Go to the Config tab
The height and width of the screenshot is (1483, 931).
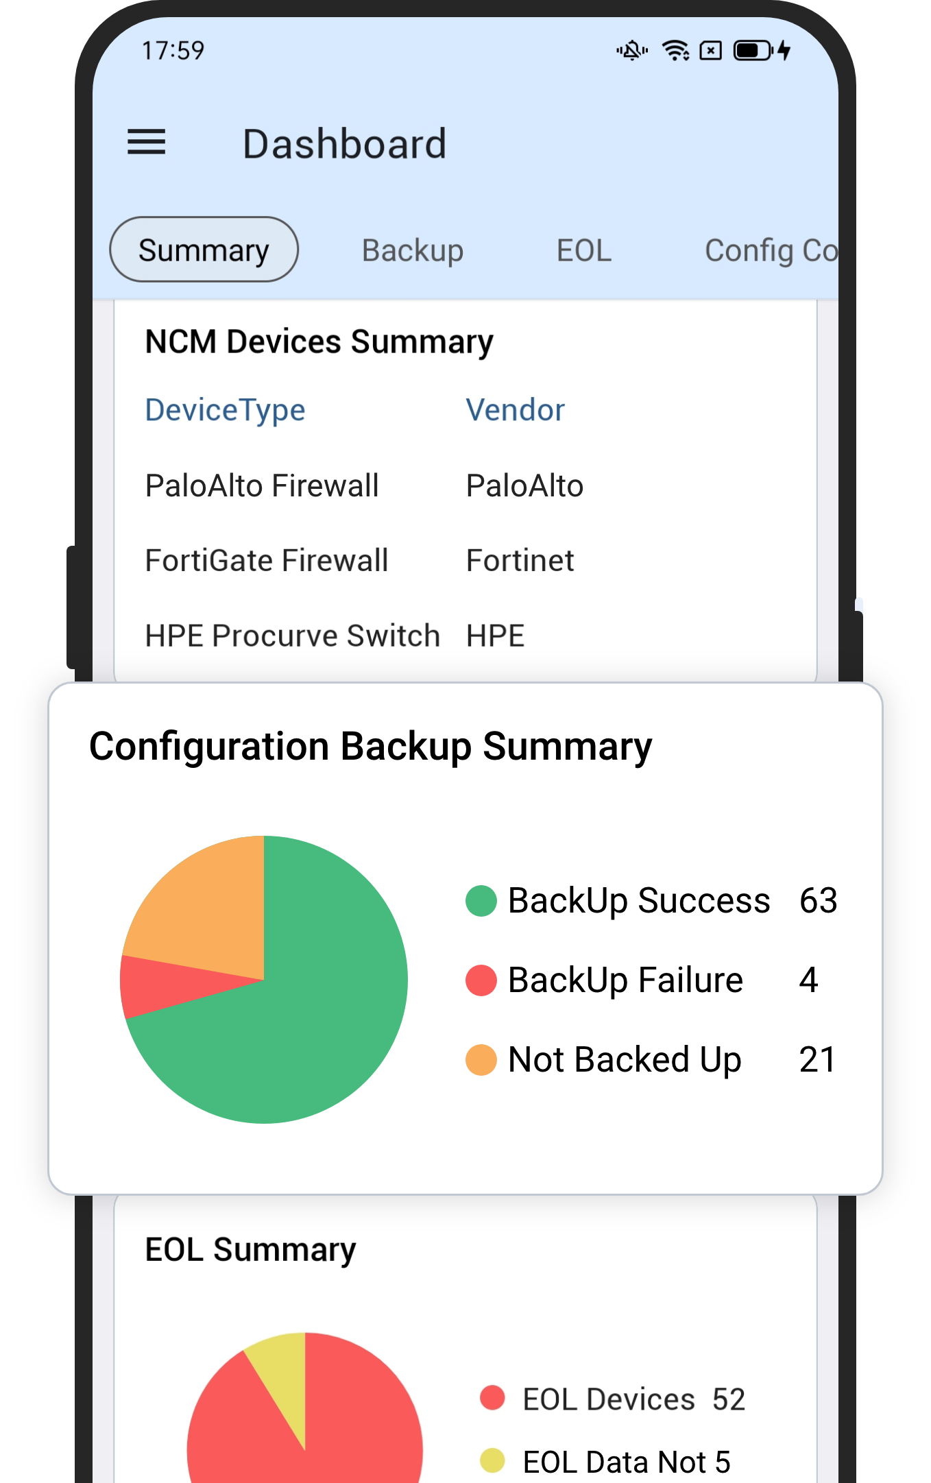pyautogui.click(x=770, y=250)
